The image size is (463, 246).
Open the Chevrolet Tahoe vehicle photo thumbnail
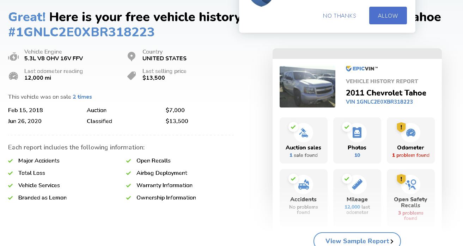coord(307,87)
